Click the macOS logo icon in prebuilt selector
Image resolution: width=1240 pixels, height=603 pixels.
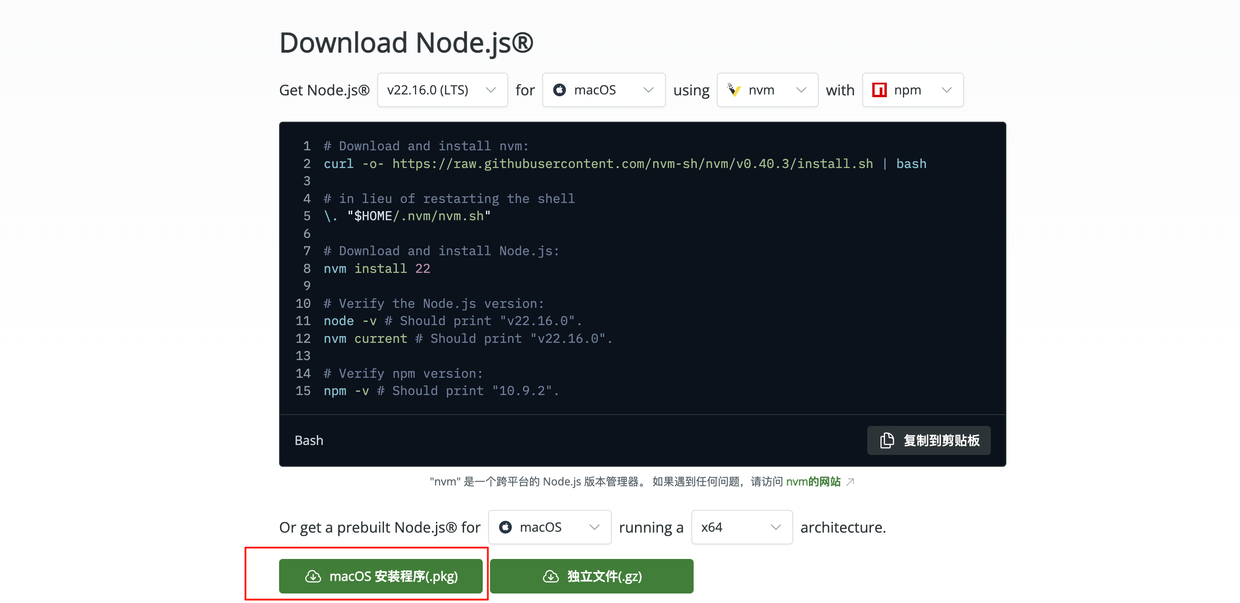(505, 527)
